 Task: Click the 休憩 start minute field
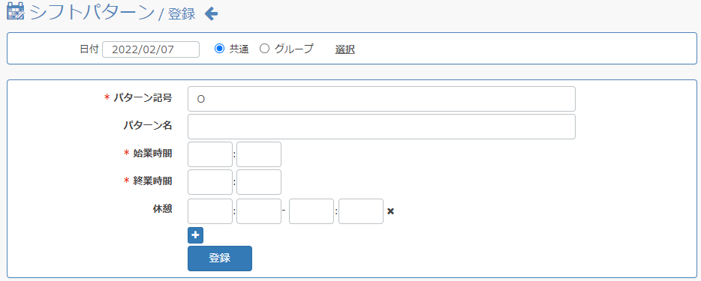[x=259, y=211]
